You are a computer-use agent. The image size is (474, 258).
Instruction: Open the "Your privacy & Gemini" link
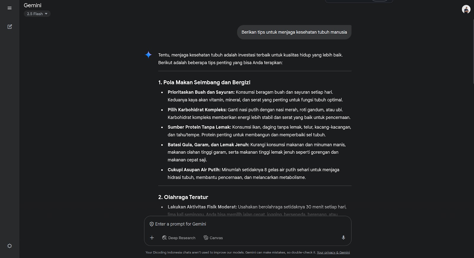(333, 252)
